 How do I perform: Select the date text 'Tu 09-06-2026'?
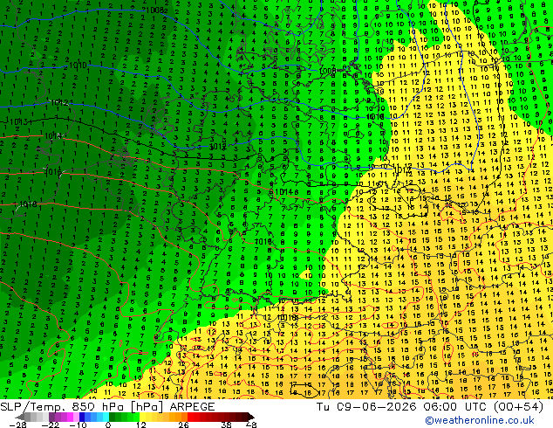pos(366,407)
